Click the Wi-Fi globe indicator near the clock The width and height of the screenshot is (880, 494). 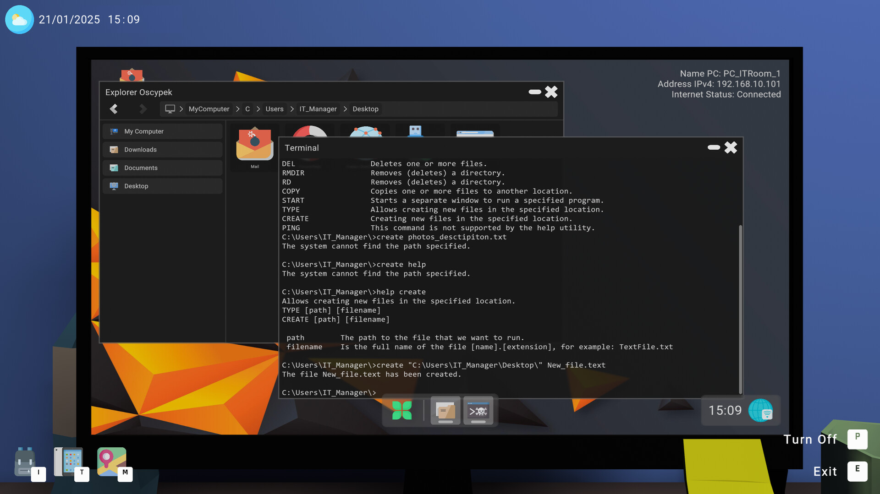coord(761,410)
